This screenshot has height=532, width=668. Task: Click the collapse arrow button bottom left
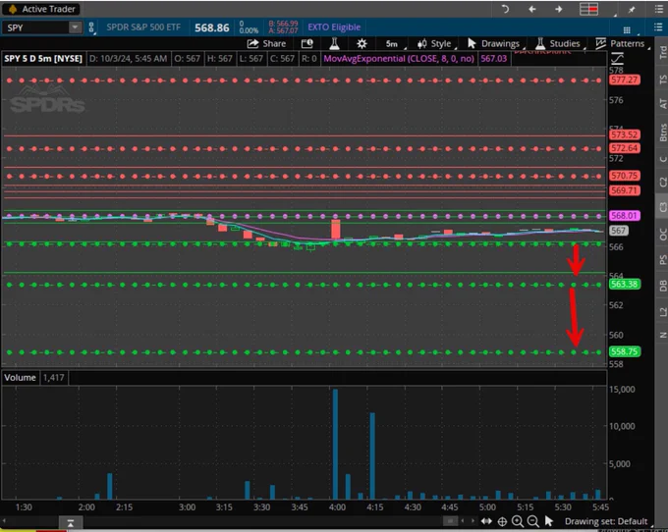[x=71, y=522]
